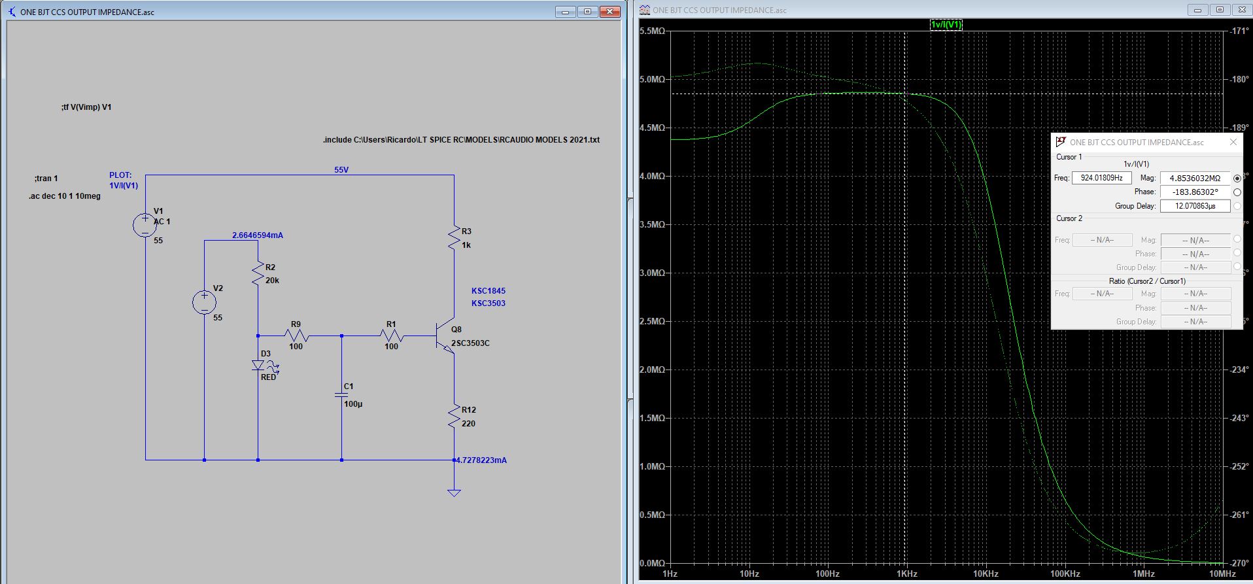Click the .ac dec 10 1 10meg directive
Screen dimensions: 1253x584
coord(65,196)
